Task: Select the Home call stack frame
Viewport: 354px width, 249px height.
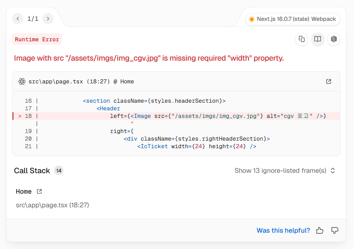Action: pos(23,191)
